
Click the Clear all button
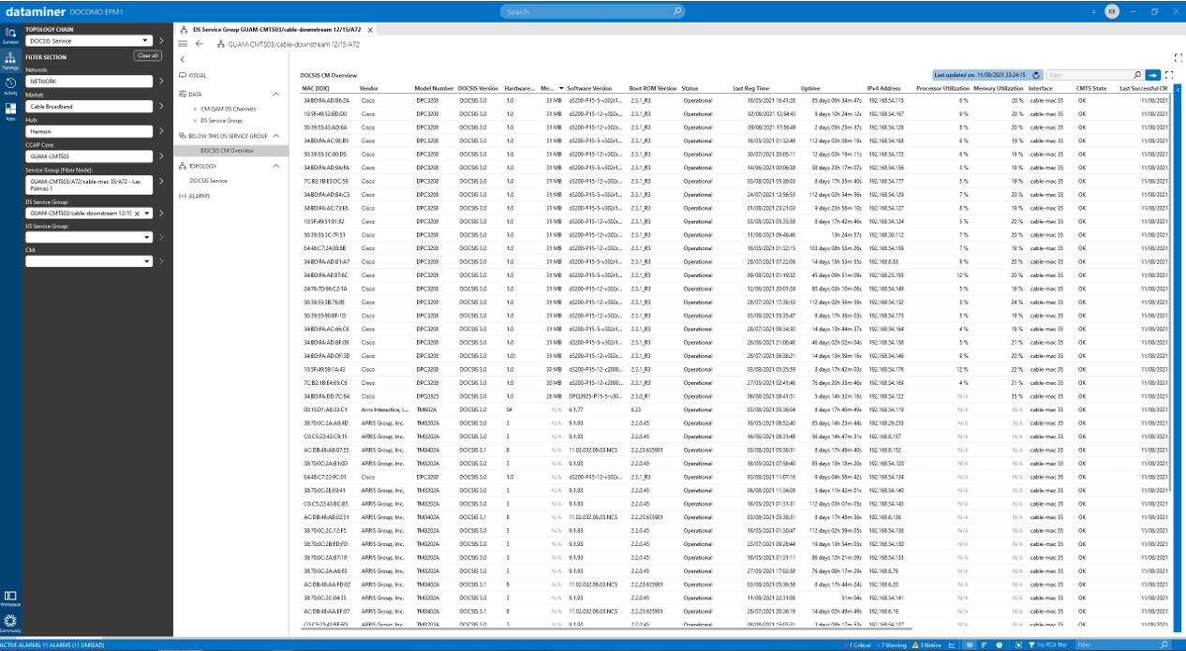pos(147,56)
